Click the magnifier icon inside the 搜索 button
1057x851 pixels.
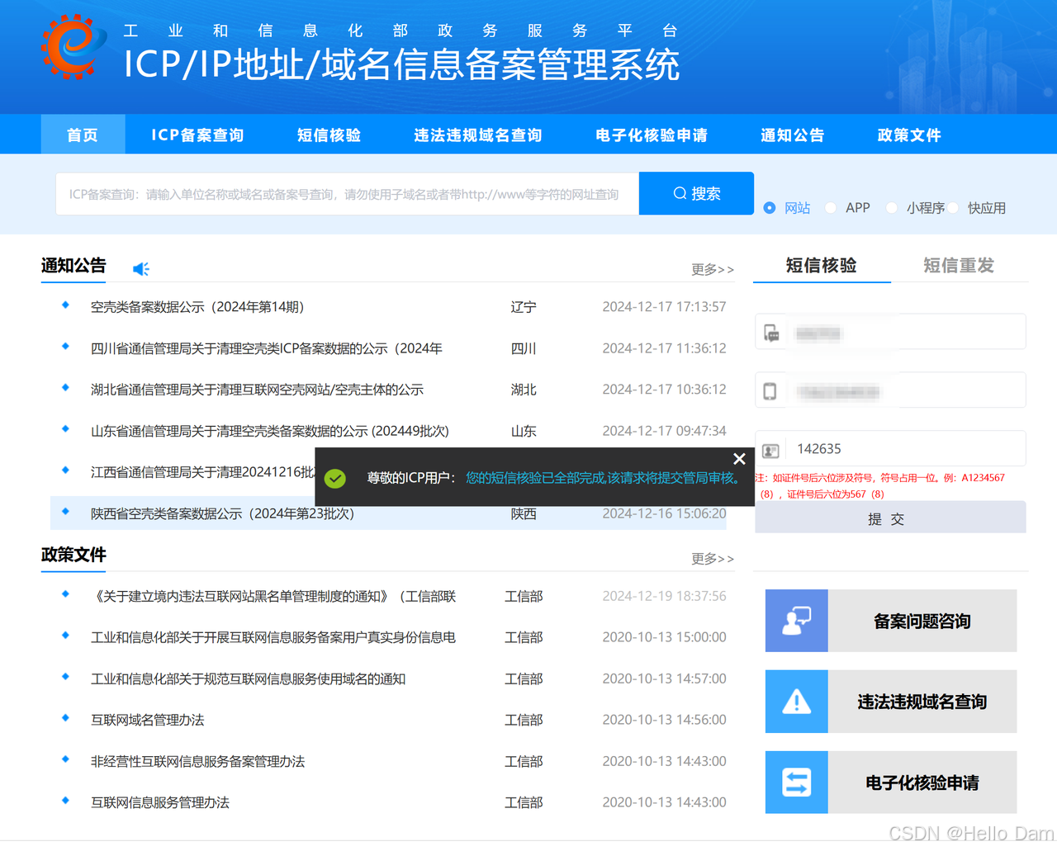click(680, 193)
